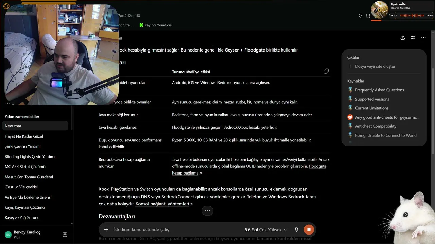
Task: Open Frequently Asked Questions source
Action: click(380, 90)
